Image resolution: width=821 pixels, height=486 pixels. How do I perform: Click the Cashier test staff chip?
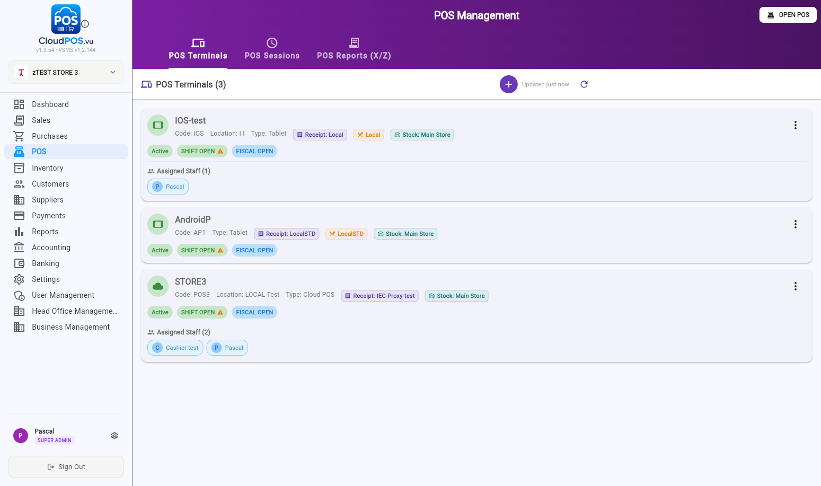point(175,348)
